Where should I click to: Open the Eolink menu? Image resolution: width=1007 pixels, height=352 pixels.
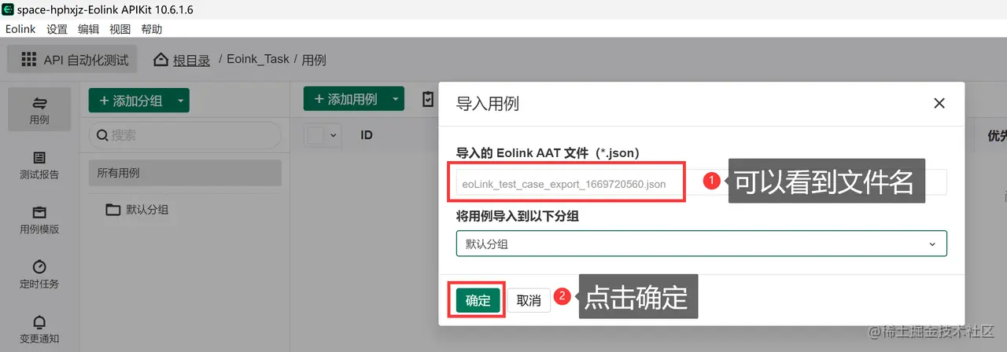pyautogui.click(x=20, y=29)
